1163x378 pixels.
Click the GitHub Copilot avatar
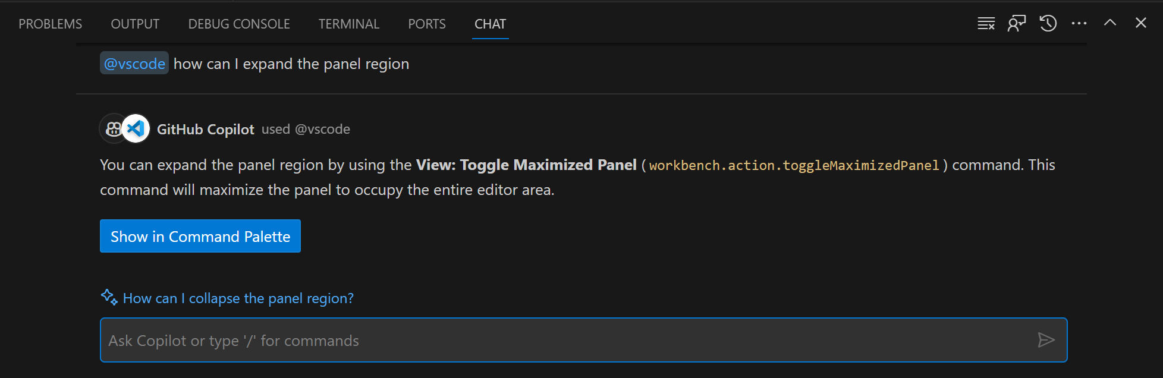click(114, 128)
